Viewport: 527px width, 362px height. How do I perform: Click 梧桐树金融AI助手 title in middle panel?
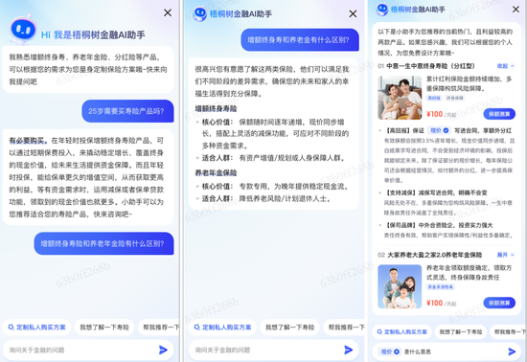[x=241, y=13]
